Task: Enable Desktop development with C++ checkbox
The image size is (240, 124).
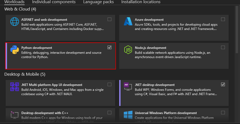Action: [x=109, y=113]
